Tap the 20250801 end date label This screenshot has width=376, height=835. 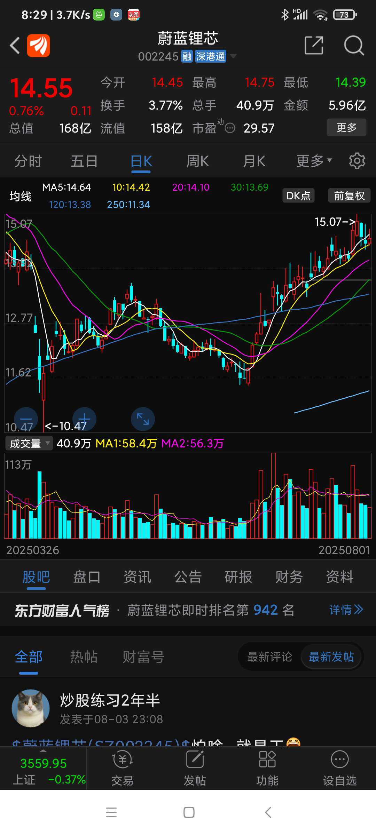tap(344, 550)
